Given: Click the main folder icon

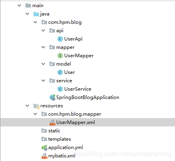Looking at the screenshot, I should coord(28,6).
